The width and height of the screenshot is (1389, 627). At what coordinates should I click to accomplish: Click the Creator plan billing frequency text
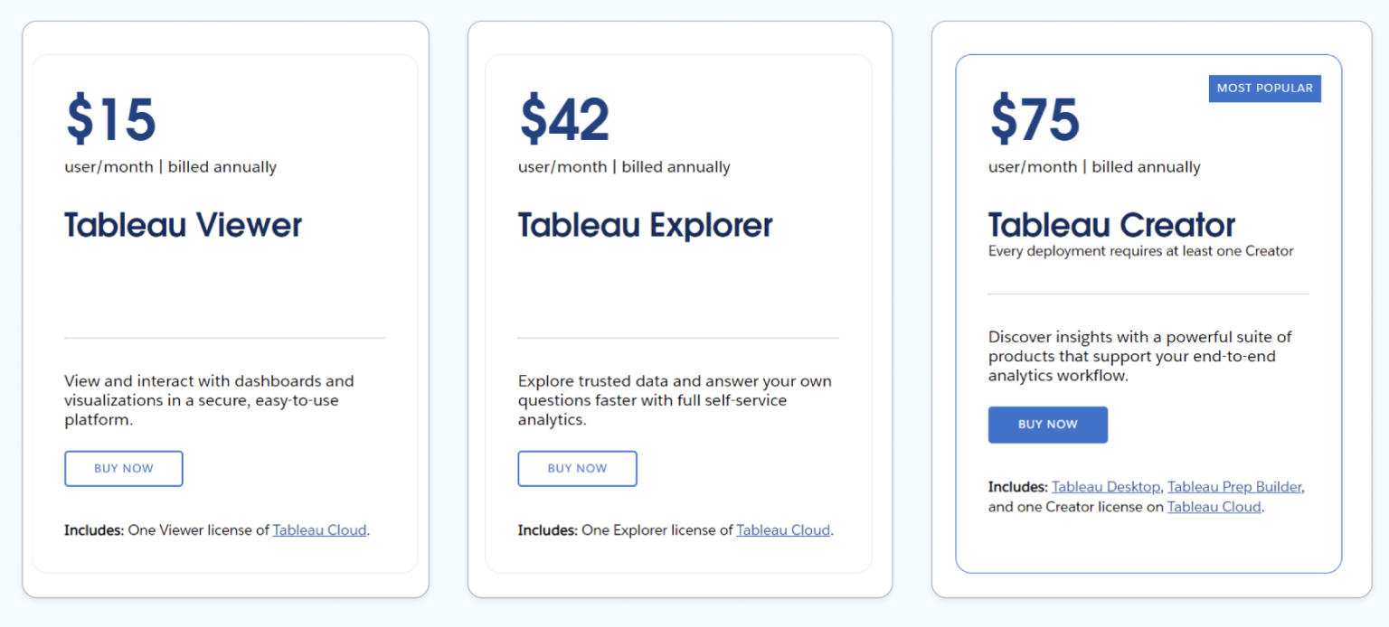(1094, 166)
